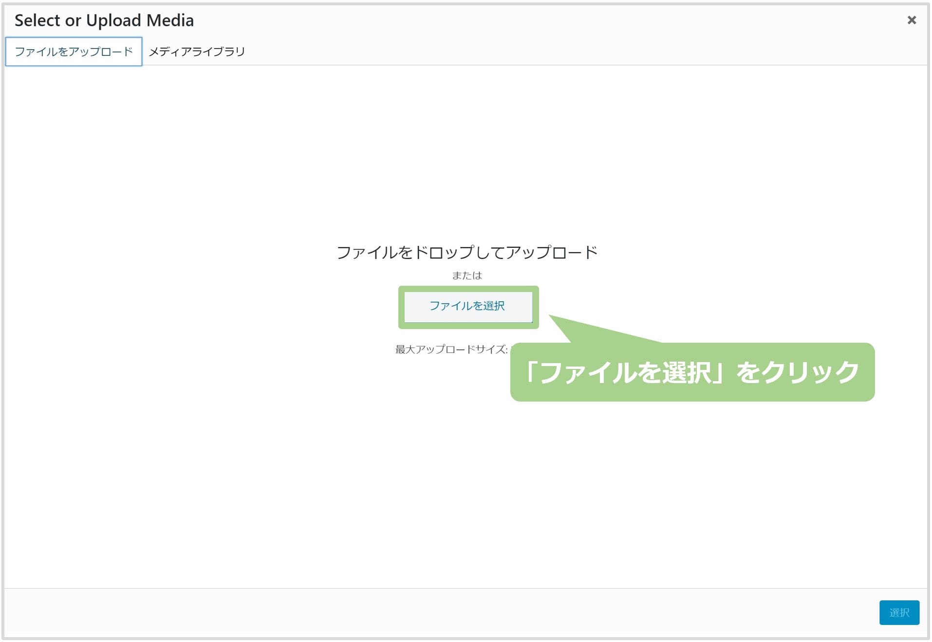Click the empty footer bar left of 選択
The height and width of the screenshot is (642, 932).
point(438,612)
